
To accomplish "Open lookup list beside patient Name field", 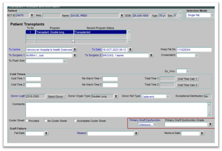I will point(122,16).
